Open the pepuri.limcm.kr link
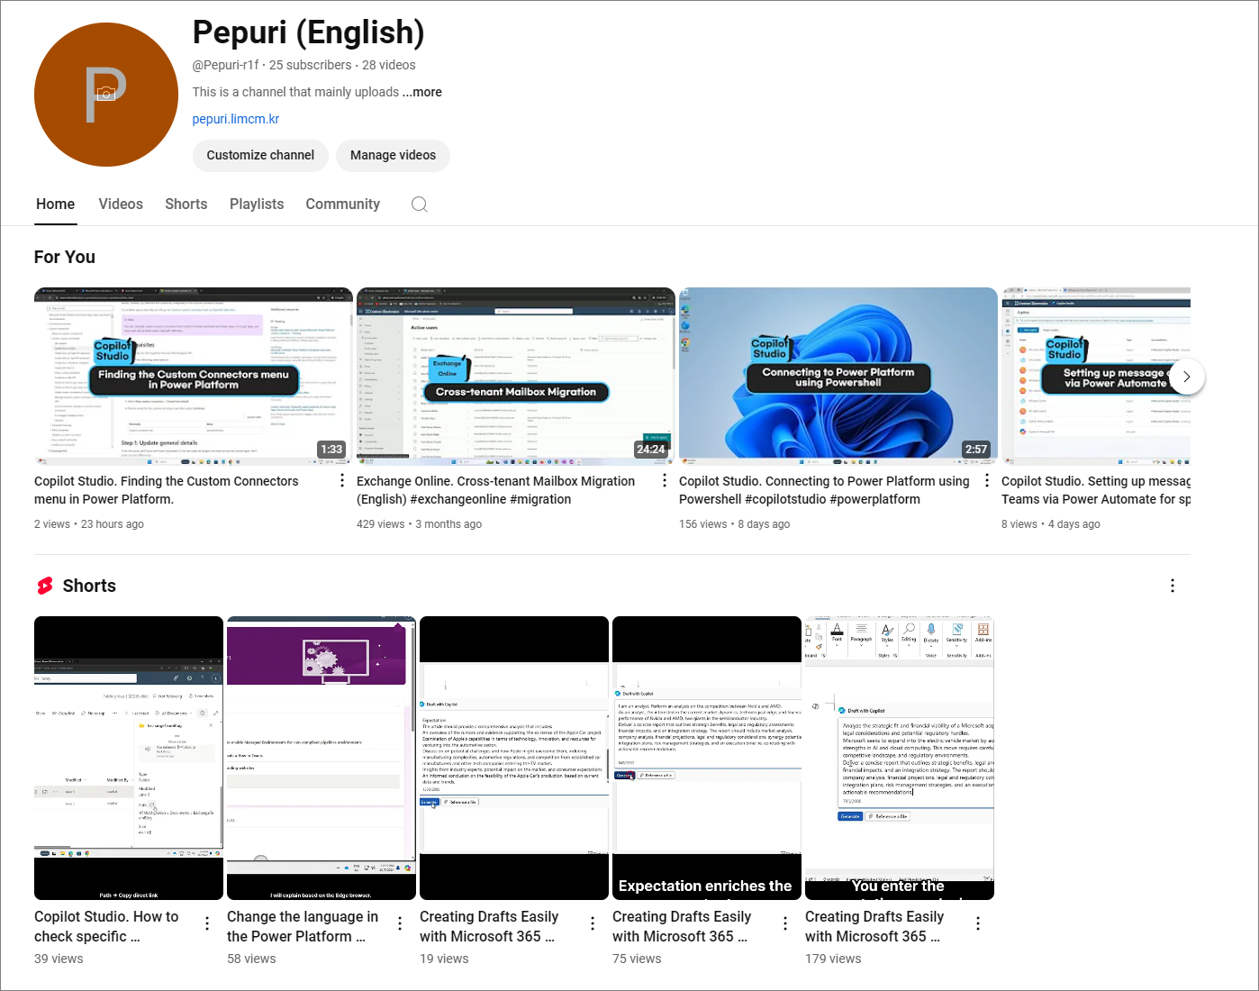Image resolution: width=1259 pixels, height=991 pixels. click(236, 119)
